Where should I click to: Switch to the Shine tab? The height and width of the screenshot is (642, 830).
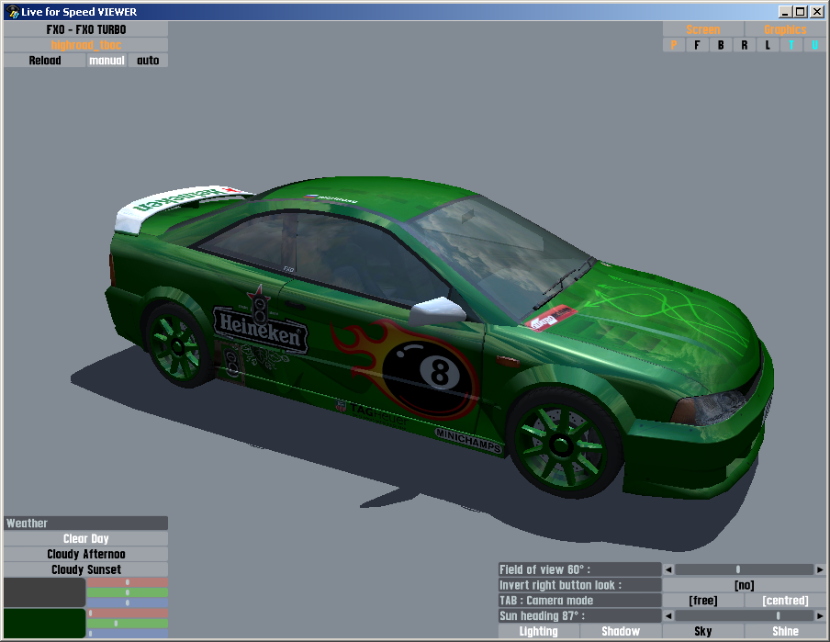coord(785,631)
